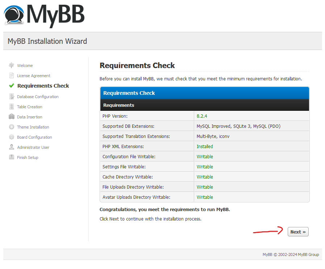The height and width of the screenshot is (269, 325).
Task: Click Writable status for Avatar Uploads Directory
Action: click(x=205, y=197)
